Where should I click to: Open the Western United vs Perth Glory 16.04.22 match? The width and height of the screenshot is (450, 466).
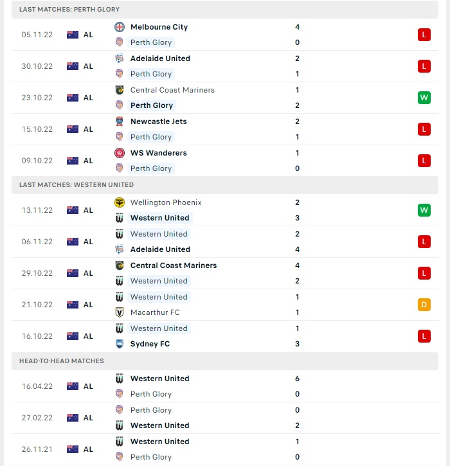pos(225,386)
